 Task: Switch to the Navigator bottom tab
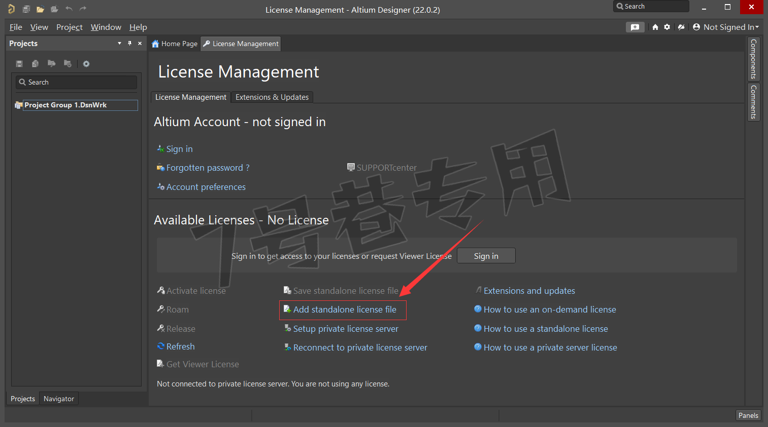59,399
